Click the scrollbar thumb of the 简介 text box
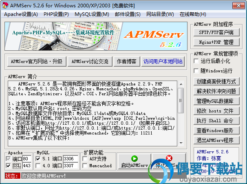Image resolution: width=247 pixels, height=184 pixels. (x=181, y=101)
